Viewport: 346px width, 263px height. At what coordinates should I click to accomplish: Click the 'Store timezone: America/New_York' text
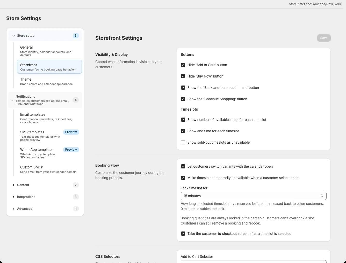pyautogui.click(x=315, y=4)
